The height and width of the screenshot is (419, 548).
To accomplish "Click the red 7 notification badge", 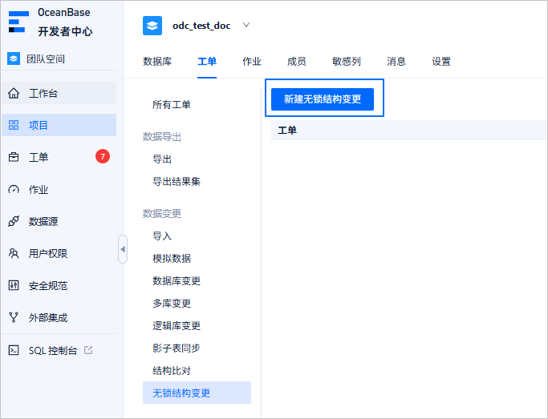I will tap(103, 156).
